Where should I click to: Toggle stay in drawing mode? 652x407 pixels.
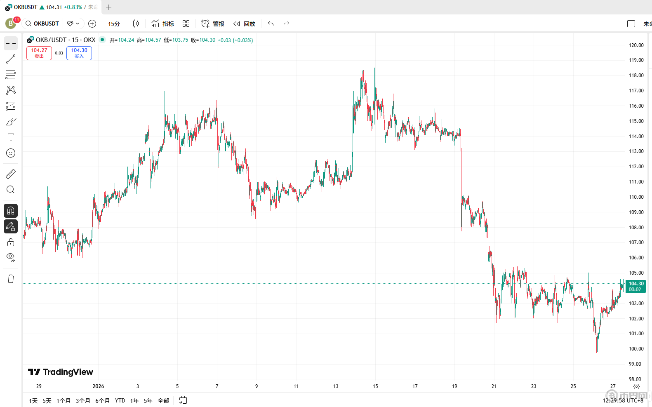(11, 226)
